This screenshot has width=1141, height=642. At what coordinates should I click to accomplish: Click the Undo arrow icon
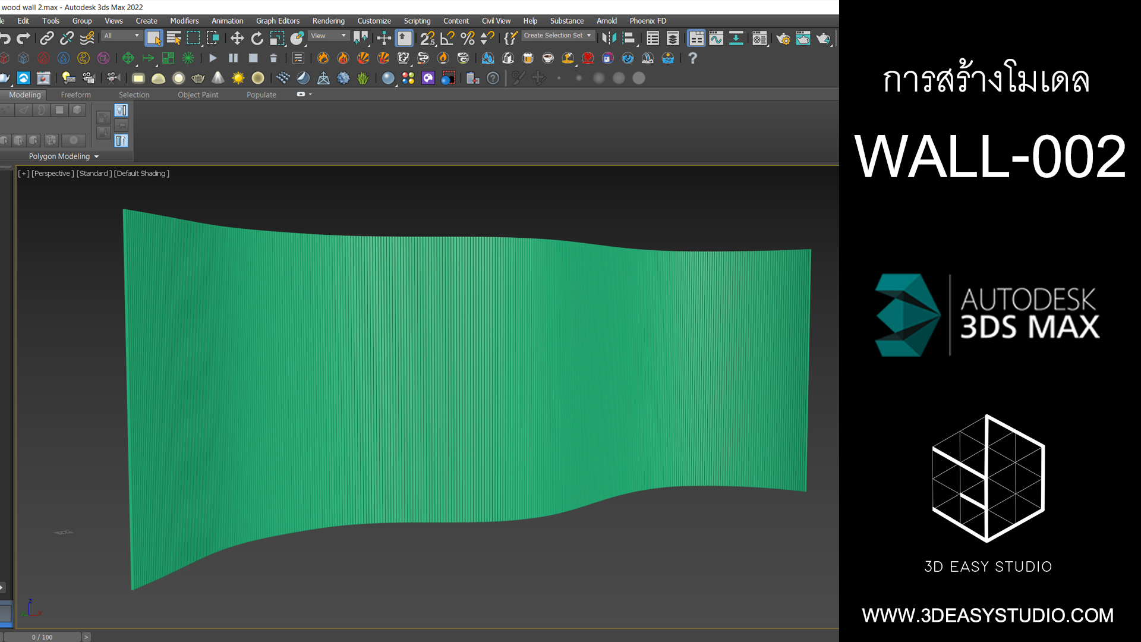pyautogui.click(x=5, y=39)
